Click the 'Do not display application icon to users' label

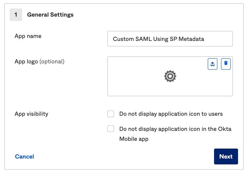(171, 114)
